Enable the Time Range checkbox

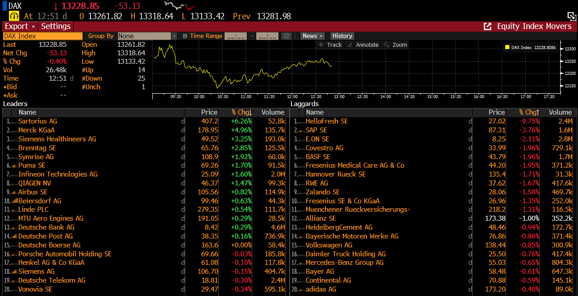(x=185, y=36)
